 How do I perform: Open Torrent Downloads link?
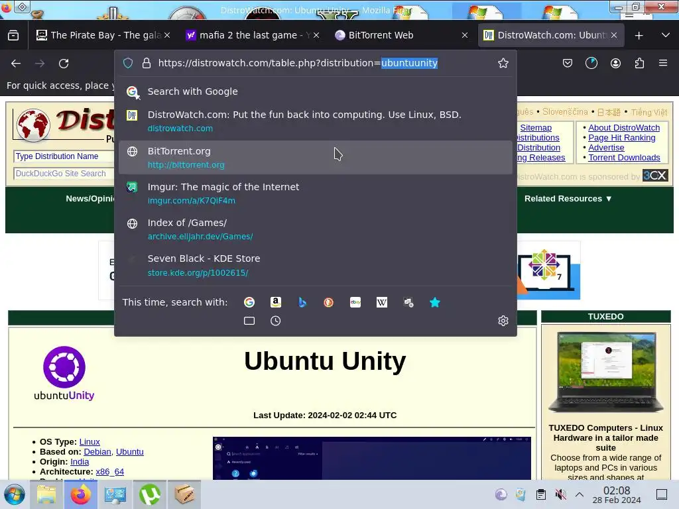[624, 158]
